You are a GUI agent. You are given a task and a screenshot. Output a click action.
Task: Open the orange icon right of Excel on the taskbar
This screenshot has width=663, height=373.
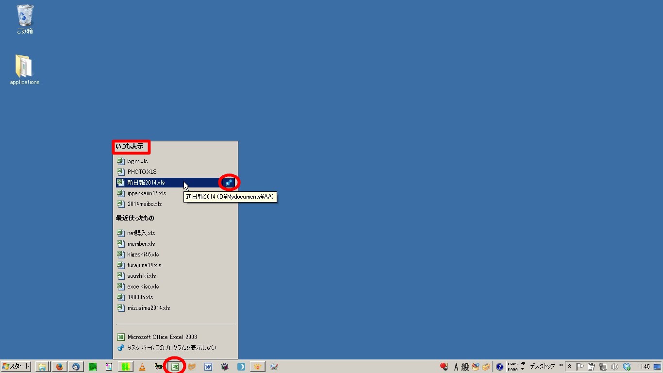tap(192, 367)
